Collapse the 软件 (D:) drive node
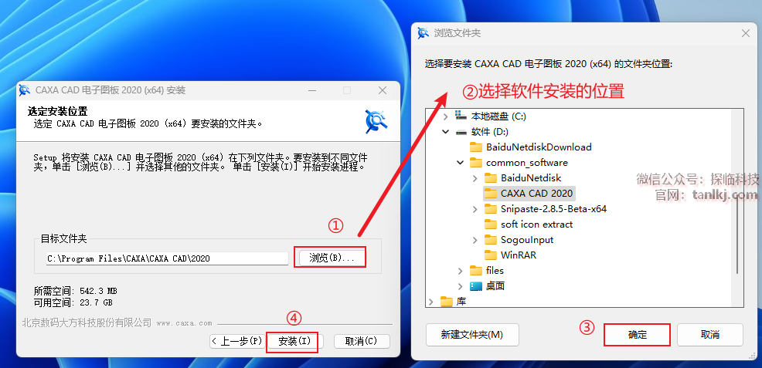Viewport: 762px width, 368px height. coord(445,132)
